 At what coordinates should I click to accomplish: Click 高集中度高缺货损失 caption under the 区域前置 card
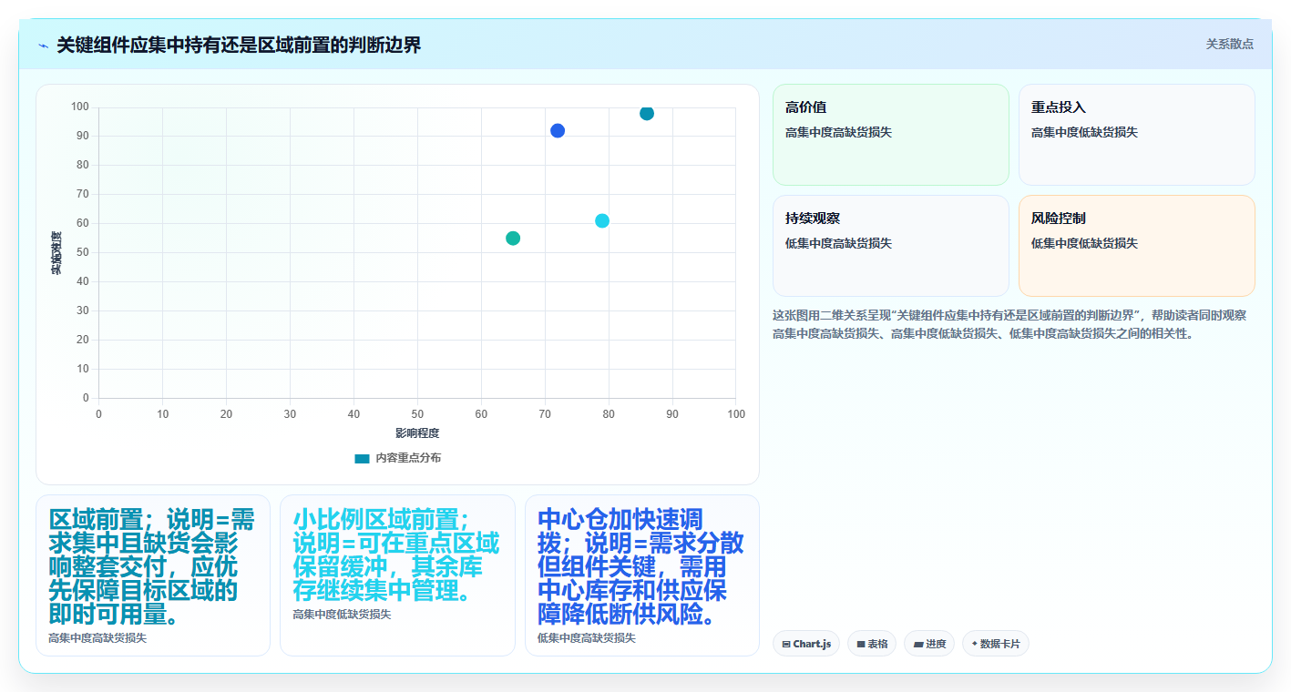pos(97,638)
